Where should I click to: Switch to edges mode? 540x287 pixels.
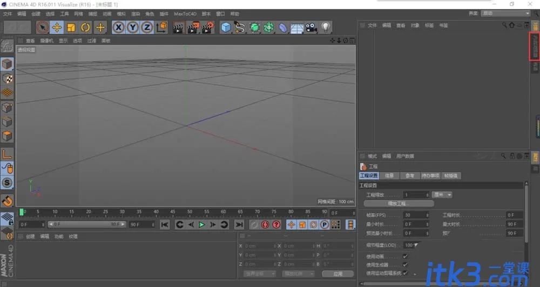(x=7, y=122)
